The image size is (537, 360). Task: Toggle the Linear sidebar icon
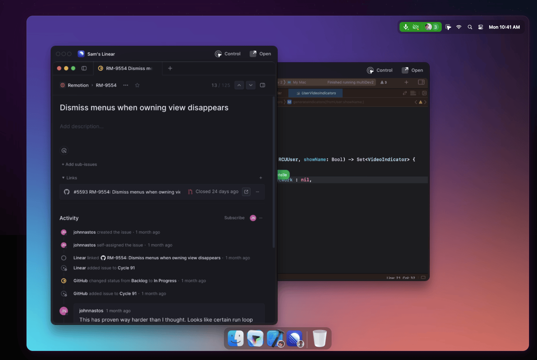84,68
